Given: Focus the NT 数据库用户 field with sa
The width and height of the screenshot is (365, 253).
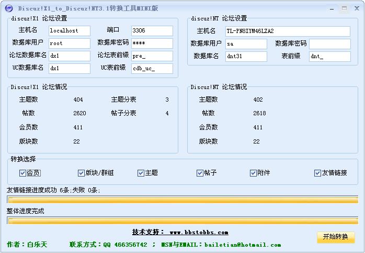Looking at the screenshot, I should (246, 44).
